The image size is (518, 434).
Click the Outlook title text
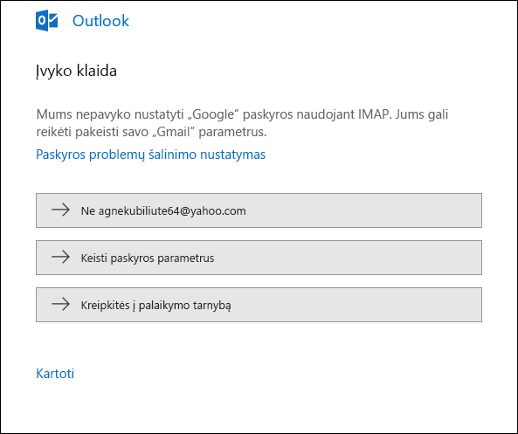tap(100, 21)
